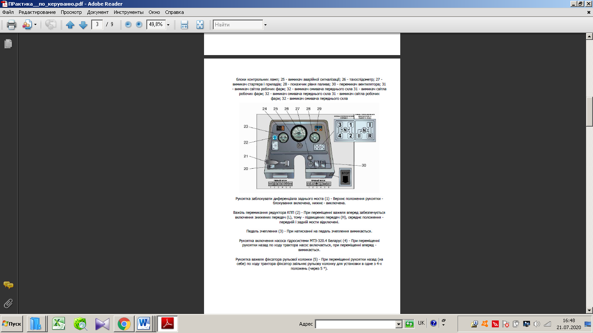Screen dimensions: 593x333
Task: Zoom in with the plus button
Action: tap(139, 25)
